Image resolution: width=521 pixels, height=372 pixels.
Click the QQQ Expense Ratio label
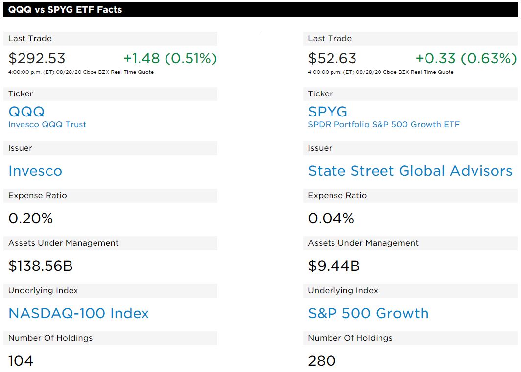click(38, 196)
